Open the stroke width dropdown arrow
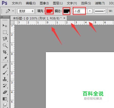Viewport: 114px width, 108px height. [x=90, y=11]
